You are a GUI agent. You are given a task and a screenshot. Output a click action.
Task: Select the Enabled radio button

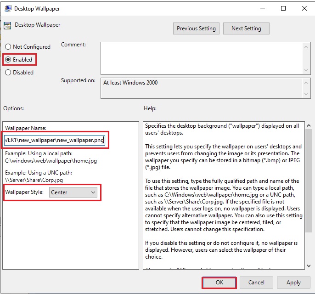8,60
